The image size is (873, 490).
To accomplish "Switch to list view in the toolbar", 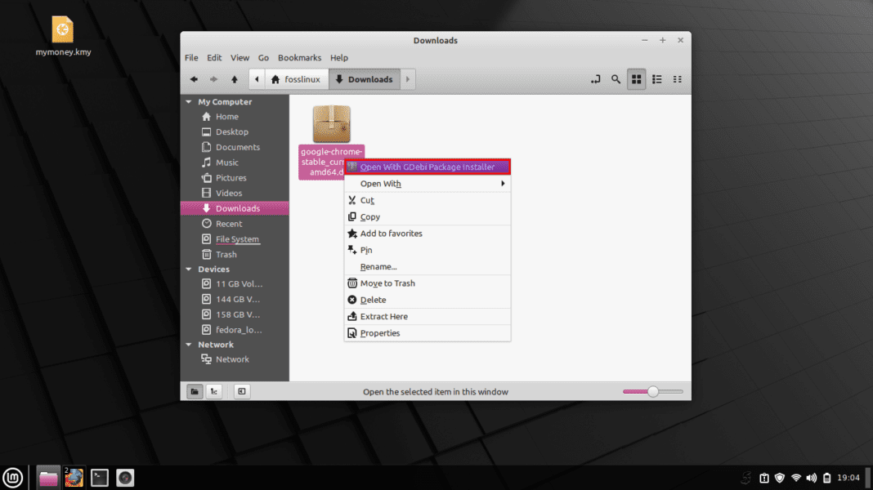I will pyautogui.click(x=656, y=79).
